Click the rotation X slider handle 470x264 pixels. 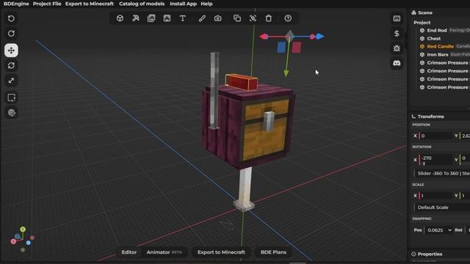[x=424, y=164]
